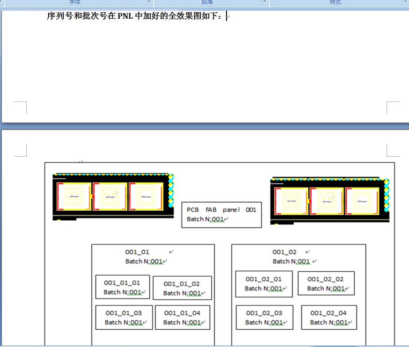Screen dimensions: 409x347
Task: Open the 字体 font dialog launcher
Action: (x=149, y=1)
